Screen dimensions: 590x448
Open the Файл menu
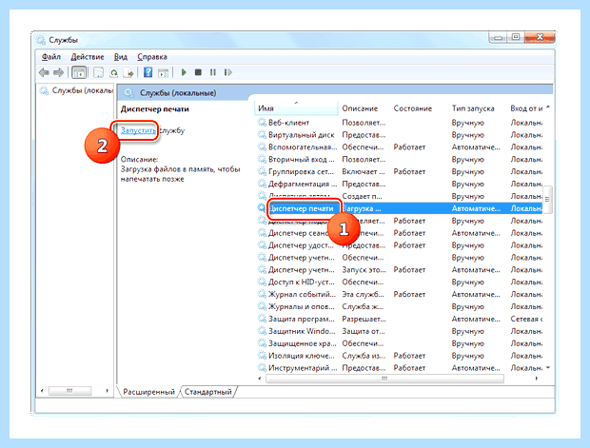[x=50, y=57]
